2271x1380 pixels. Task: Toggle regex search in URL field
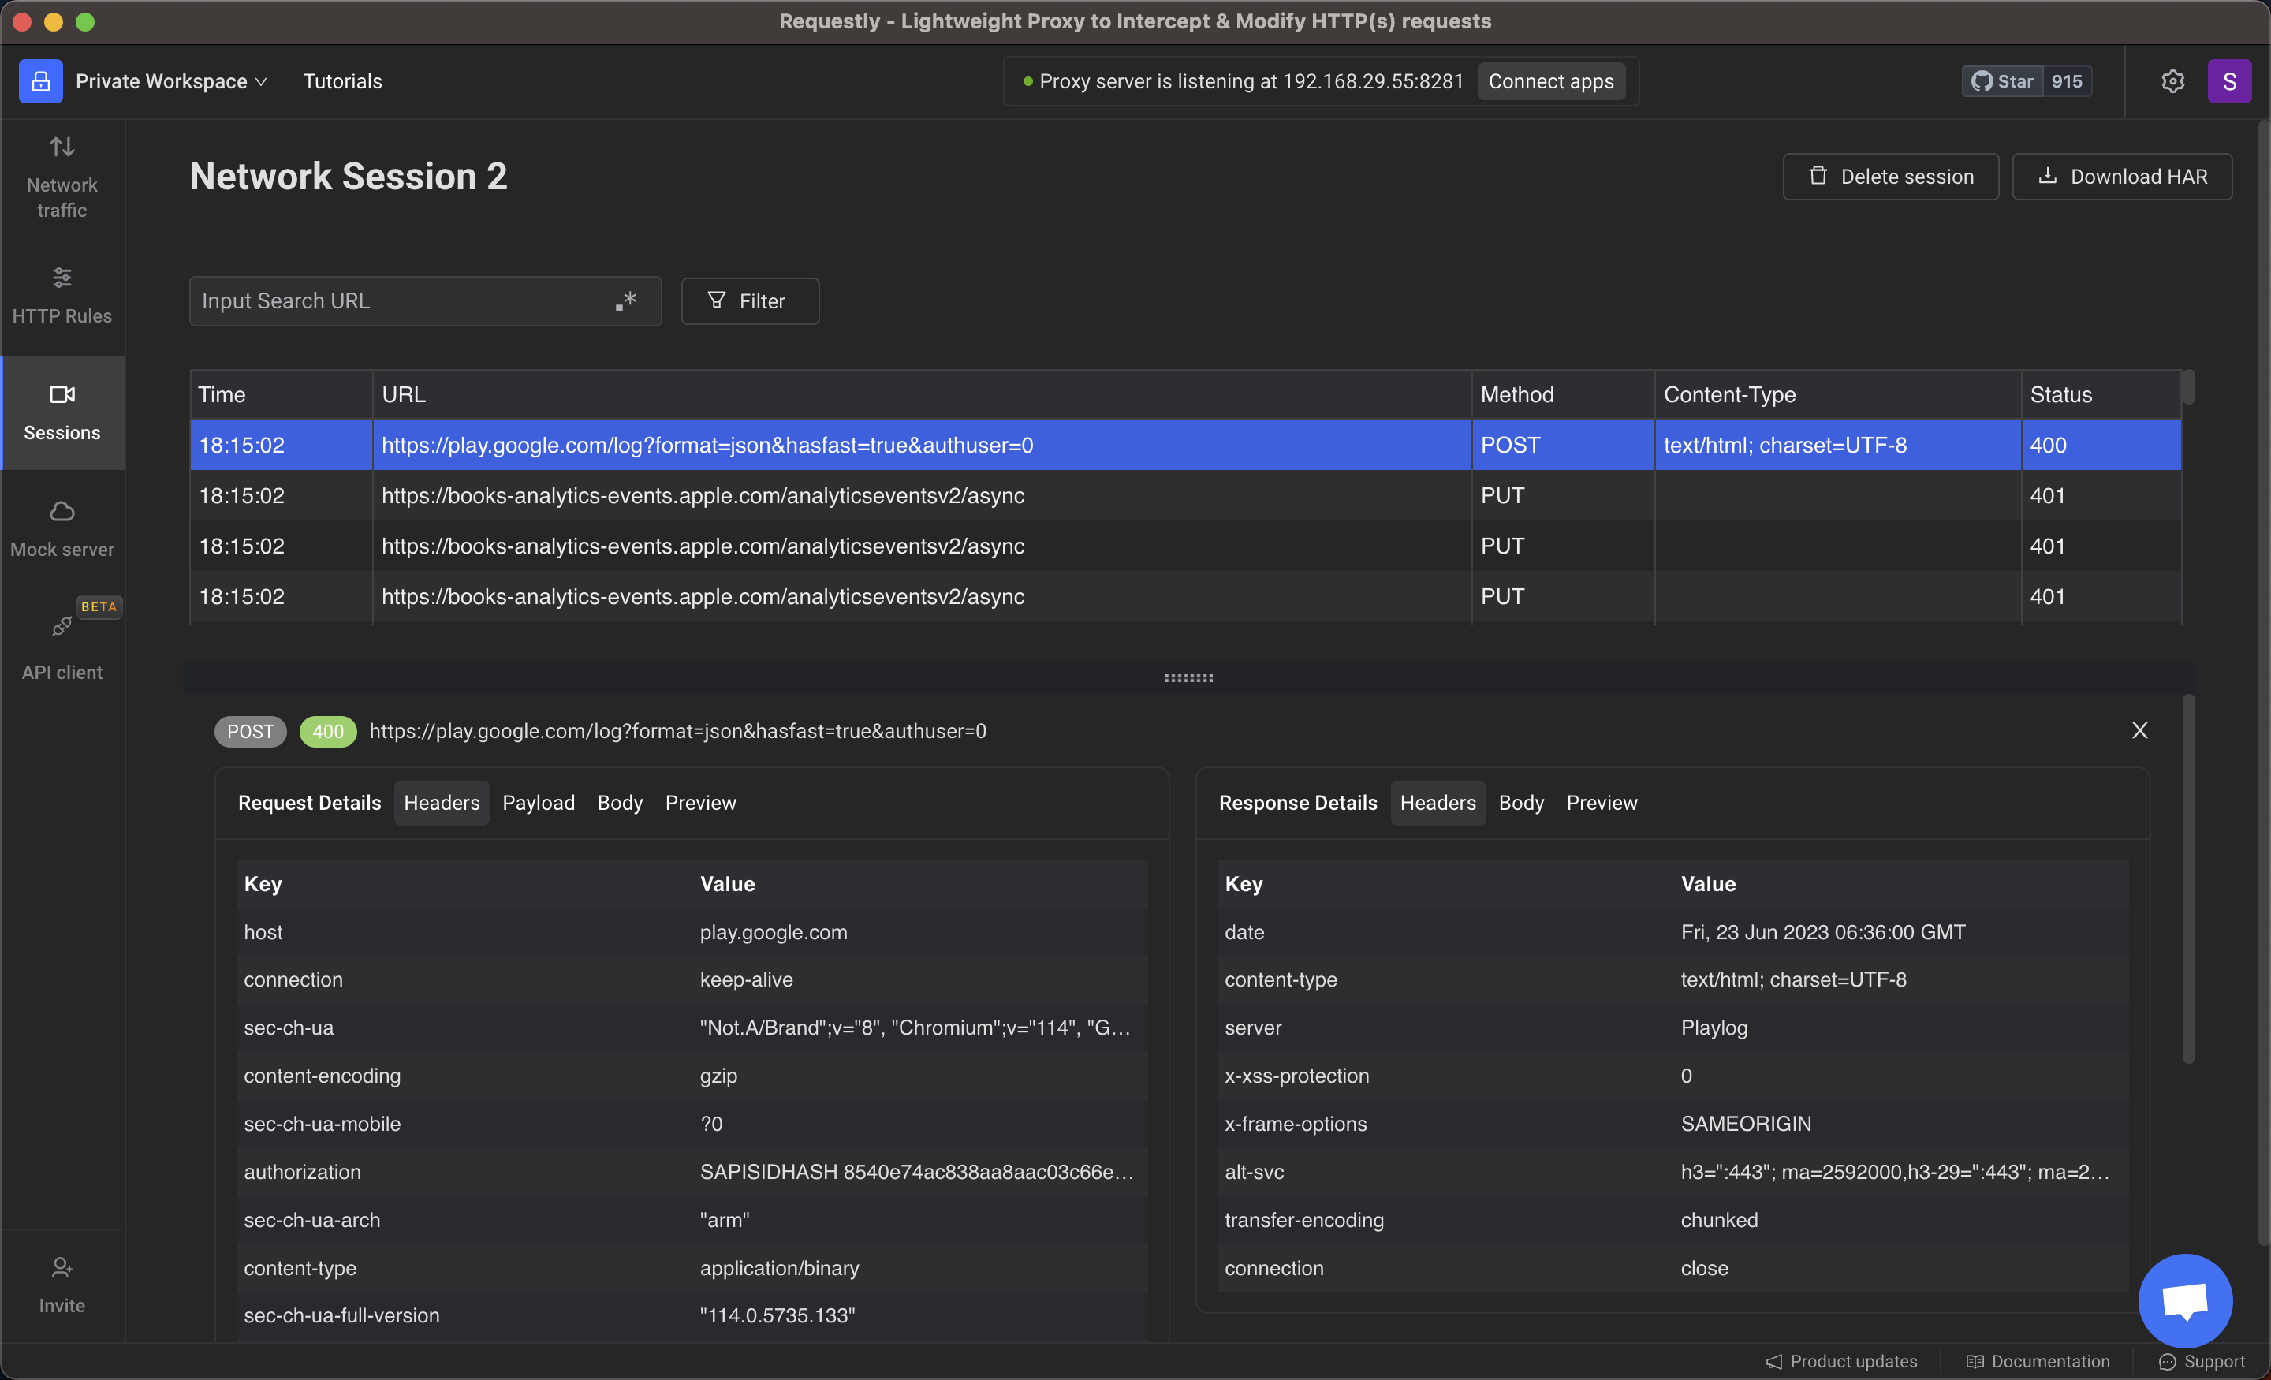click(x=626, y=300)
